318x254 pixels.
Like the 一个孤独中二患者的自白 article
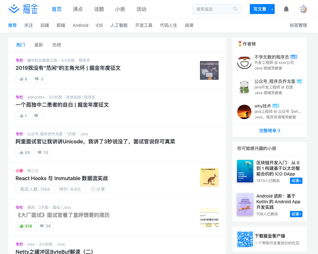23,116
